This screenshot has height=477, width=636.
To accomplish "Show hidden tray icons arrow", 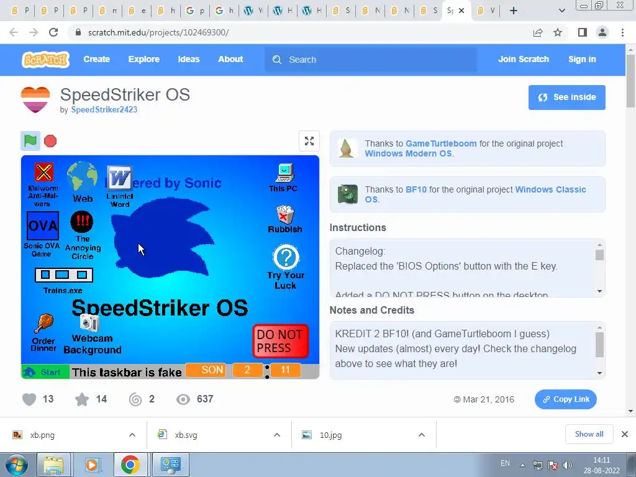I will [523, 465].
